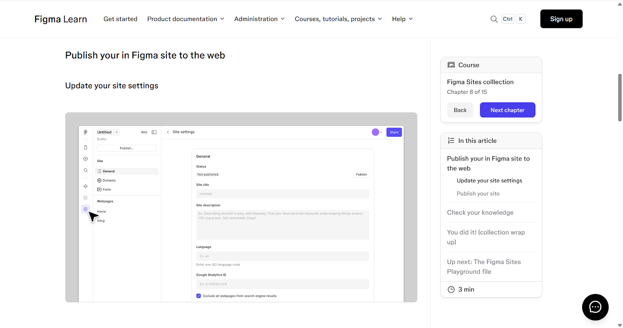This screenshot has height=328, width=623.
Task: Open Up next: The Figma Sites Playground file
Action: point(484,266)
